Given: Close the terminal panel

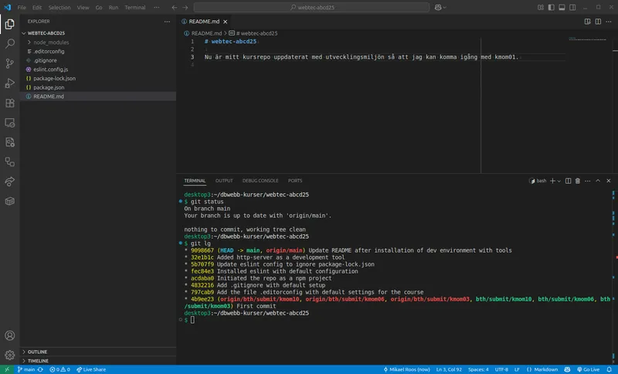Looking at the screenshot, I should coord(609,181).
